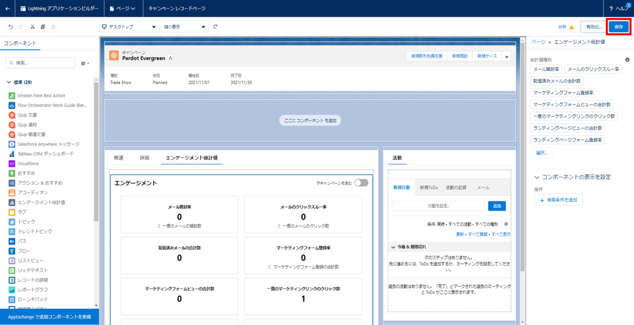The width and height of the screenshot is (634, 325).
Task: Open the 縮小表示 zoom dropdown
Action: (185, 27)
